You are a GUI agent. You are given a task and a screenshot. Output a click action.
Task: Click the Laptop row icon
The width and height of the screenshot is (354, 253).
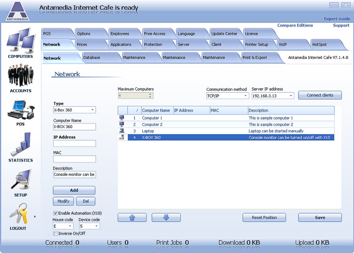pyautogui.click(x=122, y=131)
